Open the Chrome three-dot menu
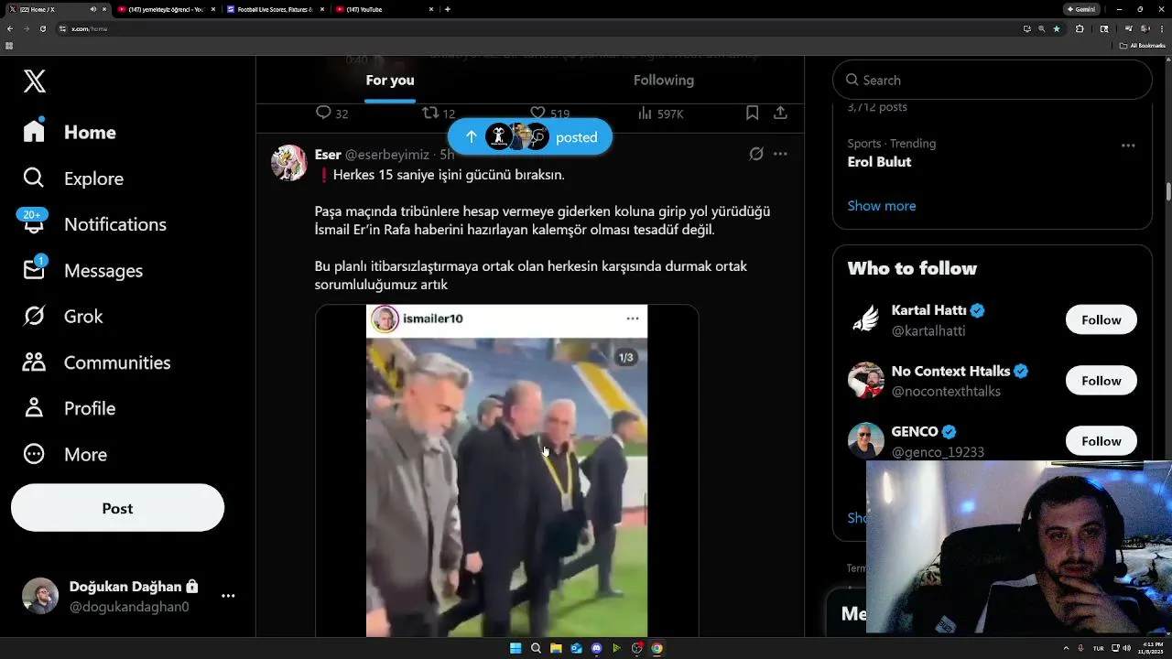Viewport: 1172px width, 659px height. point(1162,28)
